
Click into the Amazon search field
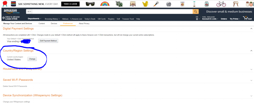coord(112,12)
